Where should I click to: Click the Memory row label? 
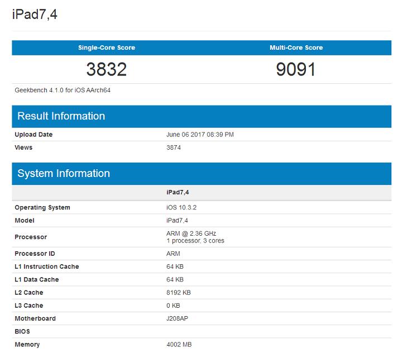pyautogui.click(x=27, y=345)
